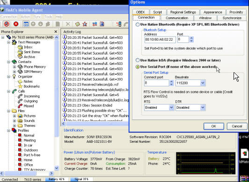Click the Bluetooth Address input field
Image resolution: width=249 pixels, height=182 pixels.
(x=160, y=40)
